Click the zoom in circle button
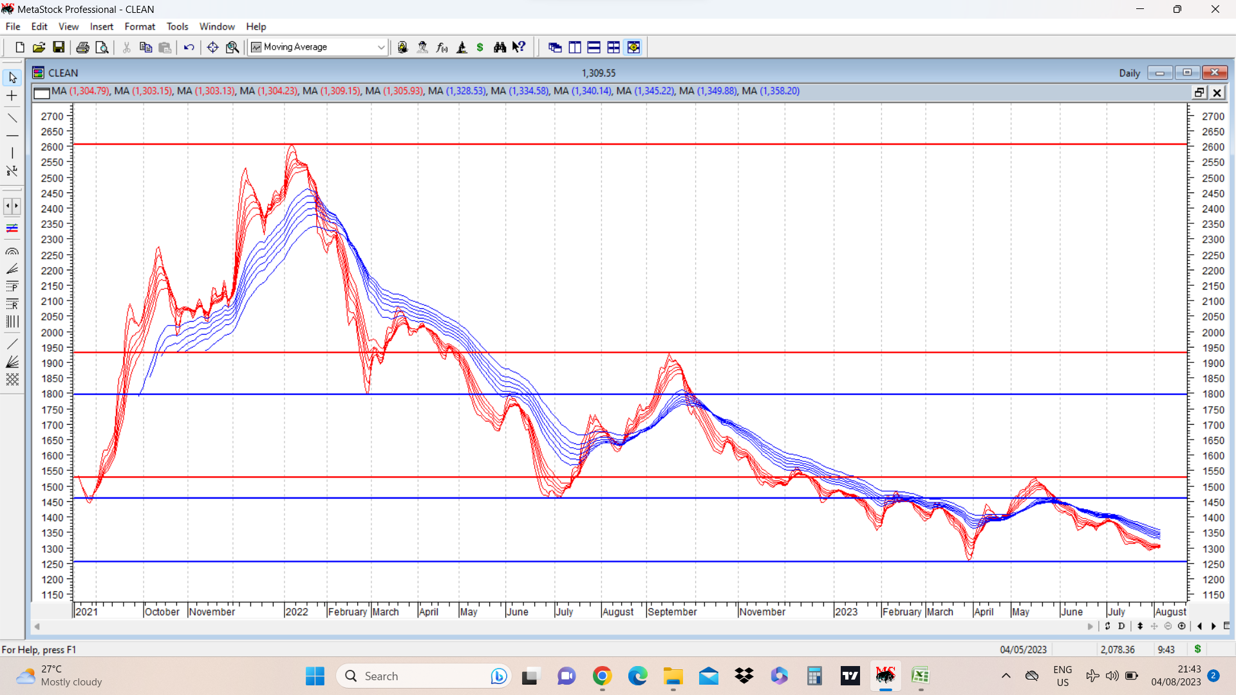Viewport: 1236px width, 695px height. click(x=1182, y=626)
